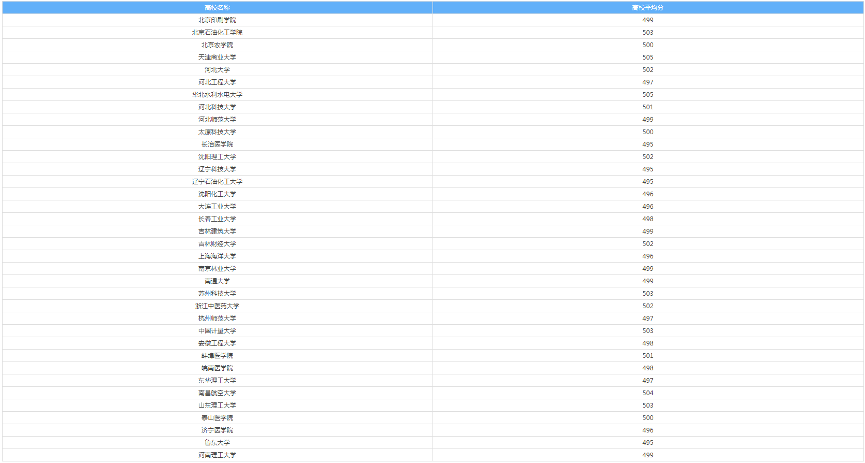Click the 济宁医学院 name cell
Viewport: 865px width, 463px height.
217,430
